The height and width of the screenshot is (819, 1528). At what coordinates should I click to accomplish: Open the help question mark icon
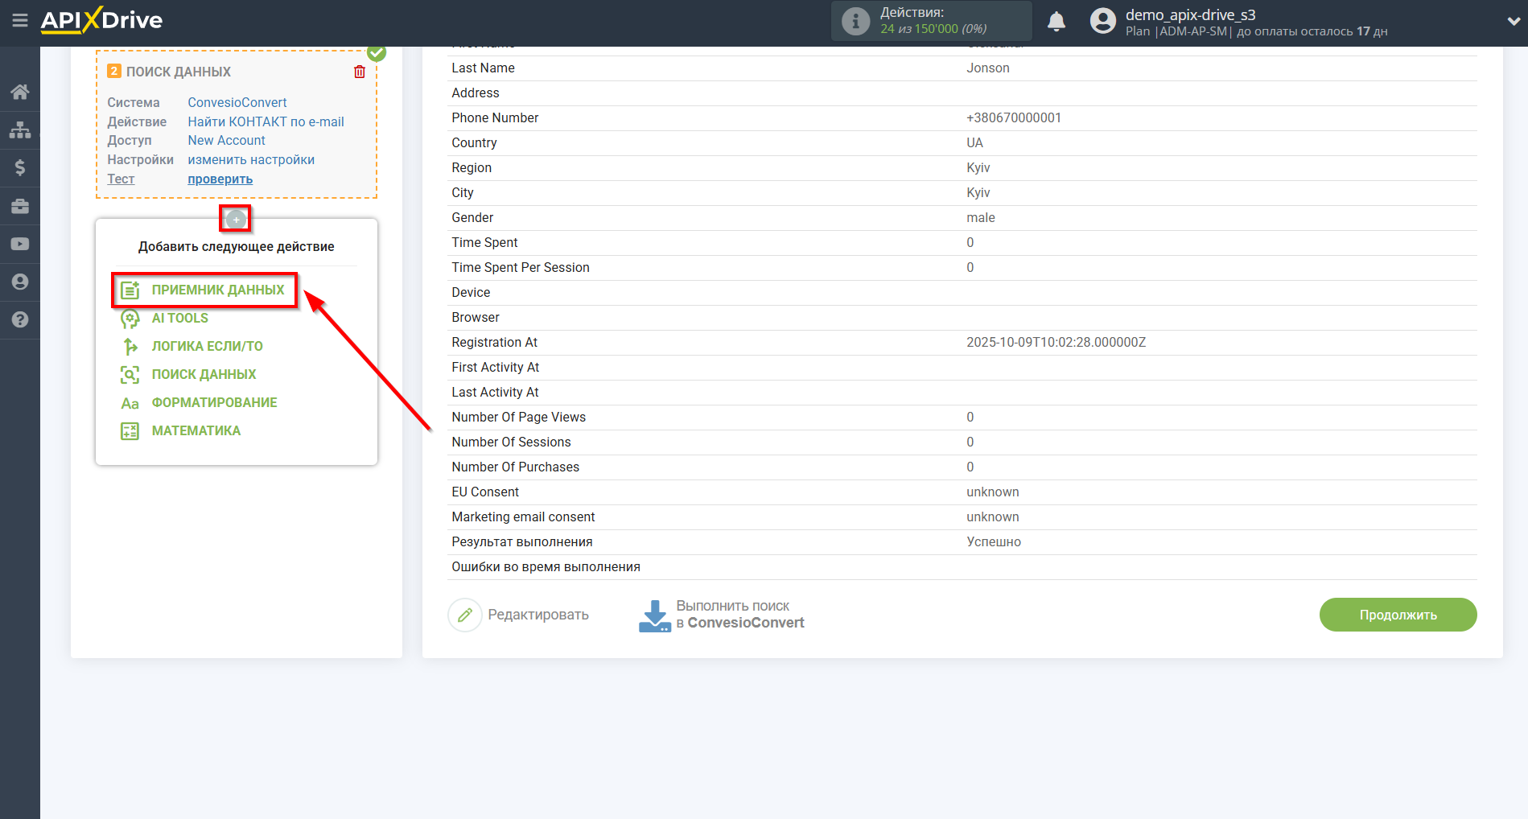[x=20, y=319]
